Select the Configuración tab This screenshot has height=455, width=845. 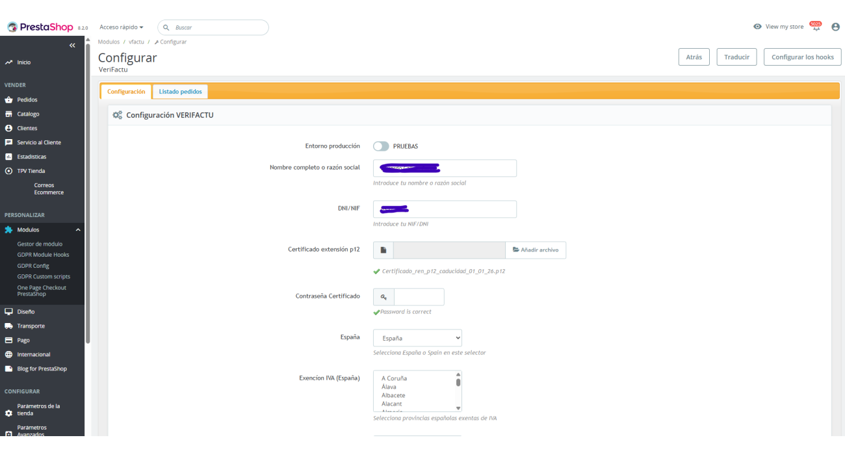(x=126, y=92)
